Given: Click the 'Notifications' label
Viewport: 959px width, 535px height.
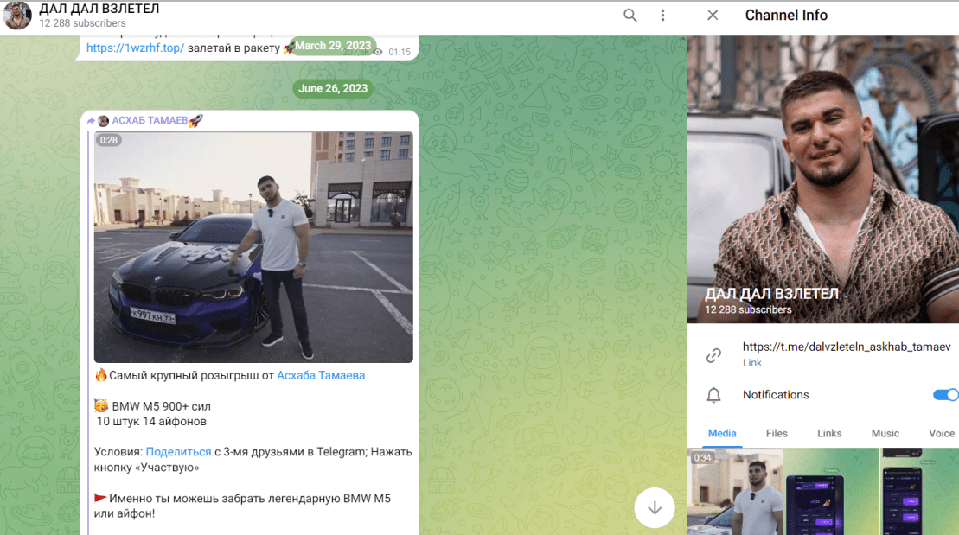Looking at the screenshot, I should click(x=776, y=395).
